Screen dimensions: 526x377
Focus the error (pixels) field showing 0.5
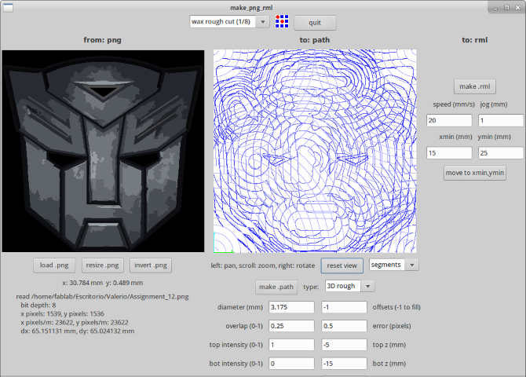click(344, 326)
